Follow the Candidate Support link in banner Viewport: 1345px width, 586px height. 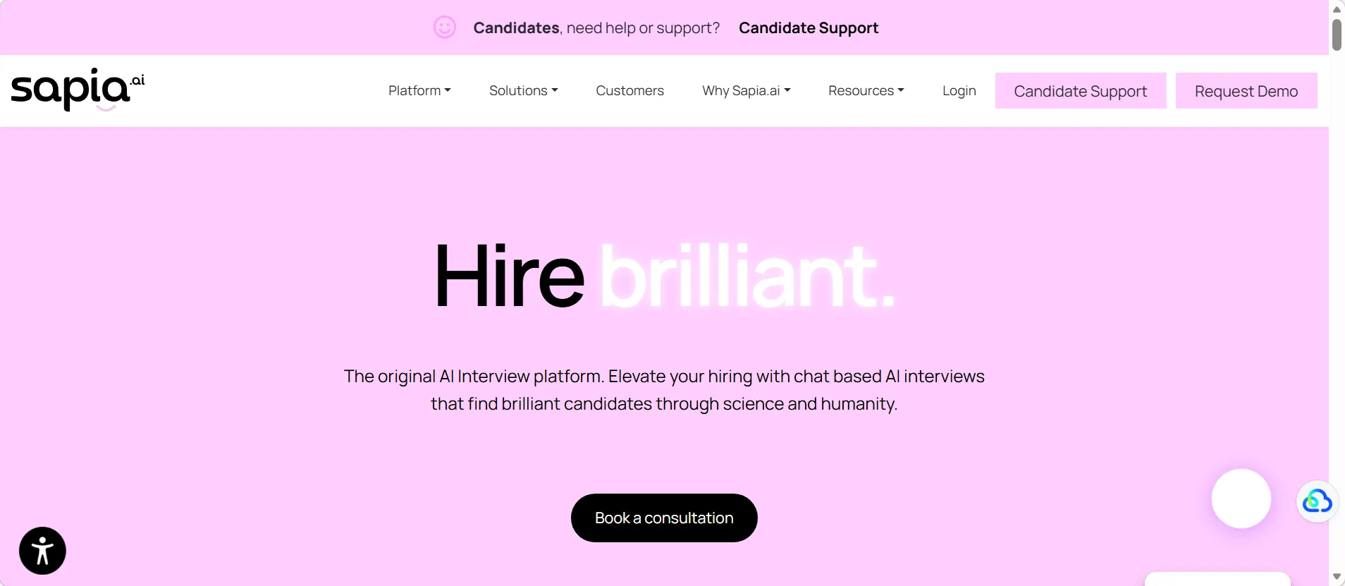808,28
